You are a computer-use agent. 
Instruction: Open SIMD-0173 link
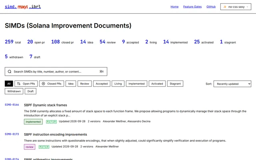coord(12,134)
